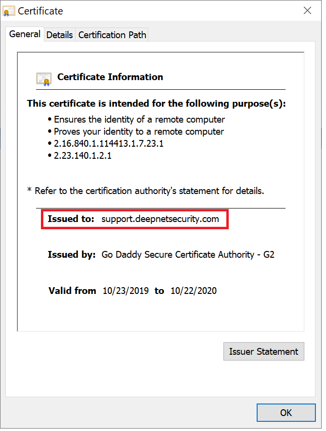The width and height of the screenshot is (326, 431).
Task: Click the "Issued by:" label
Action: click(72, 254)
